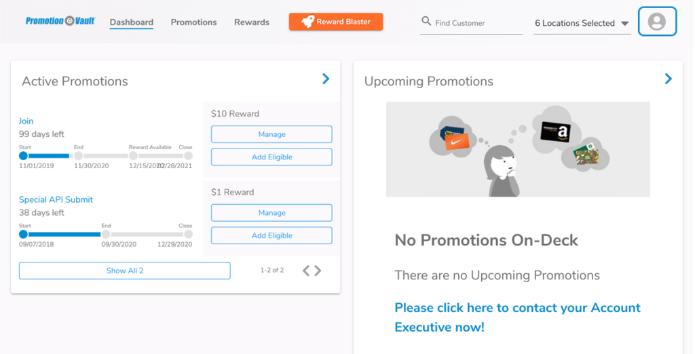This screenshot has height=354, width=695.
Task: Go to next page of promotions
Action: click(318, 271)
